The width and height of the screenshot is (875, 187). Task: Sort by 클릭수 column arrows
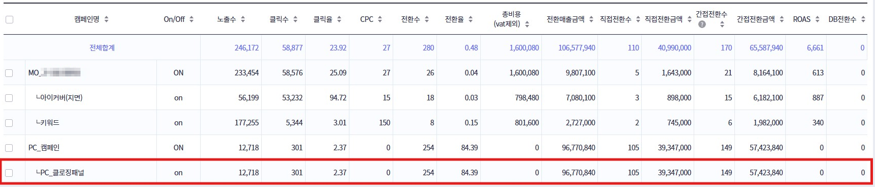coord(295,19)
